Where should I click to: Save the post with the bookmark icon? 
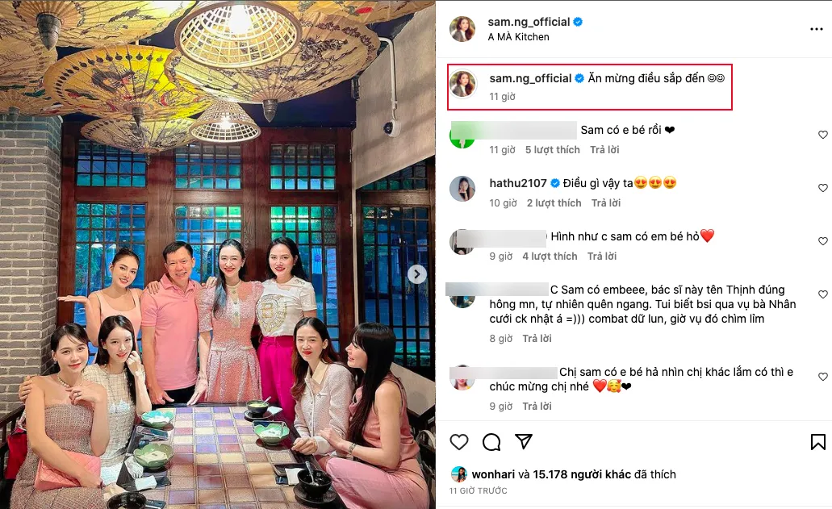click(x=817, y=442)
